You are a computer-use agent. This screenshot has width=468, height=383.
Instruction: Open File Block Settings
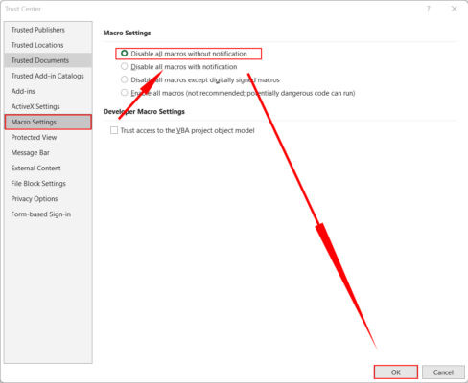48,183
